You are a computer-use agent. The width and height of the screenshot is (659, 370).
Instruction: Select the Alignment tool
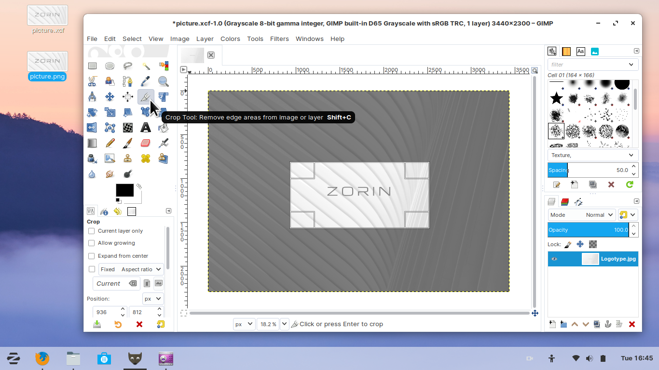[x=128, y=97]
